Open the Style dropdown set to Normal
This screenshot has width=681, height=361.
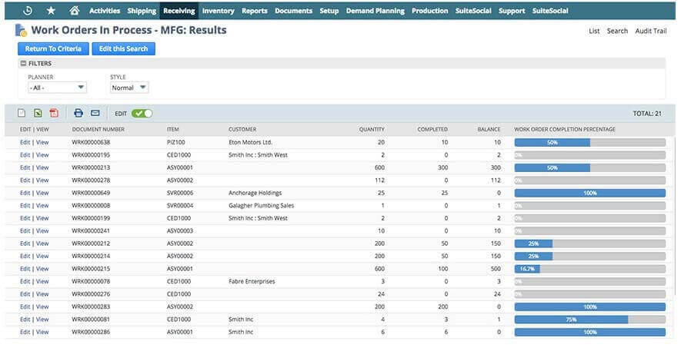coord(129,88)
